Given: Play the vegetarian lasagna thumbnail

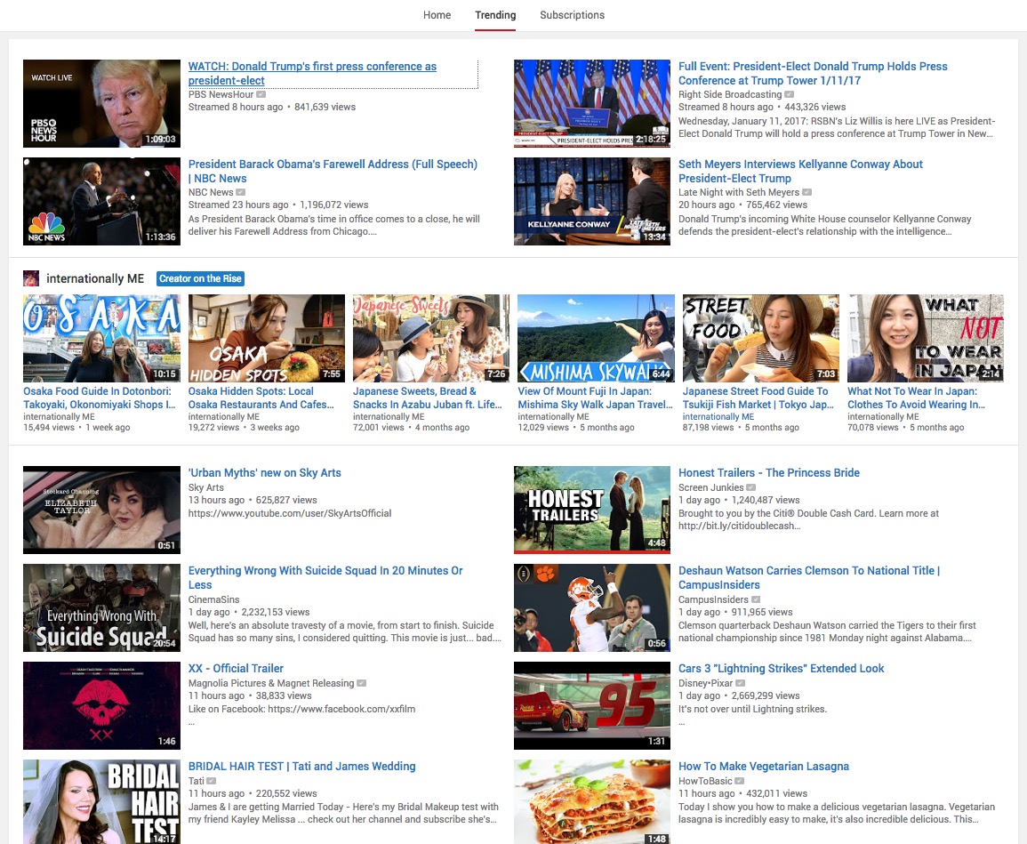Looking at the screenshot, I should pos(592,801).
